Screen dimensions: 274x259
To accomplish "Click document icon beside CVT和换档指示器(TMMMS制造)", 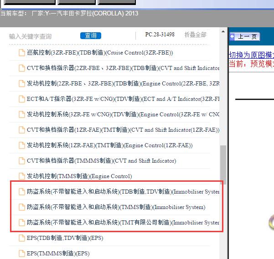I will pos(22,160).
